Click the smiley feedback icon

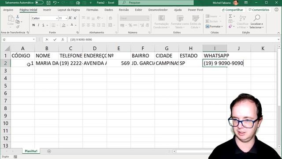pyautogui.click(x=276, y=10)
